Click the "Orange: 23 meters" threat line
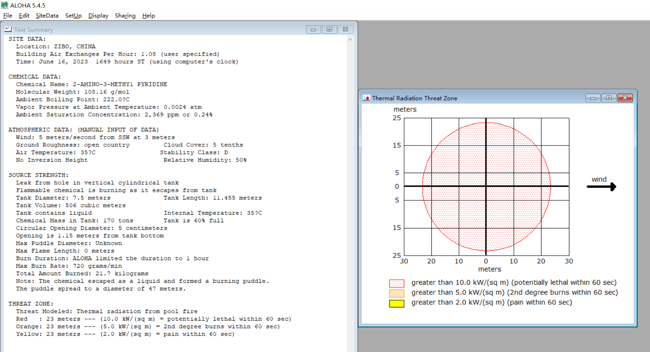 point(148,326)
